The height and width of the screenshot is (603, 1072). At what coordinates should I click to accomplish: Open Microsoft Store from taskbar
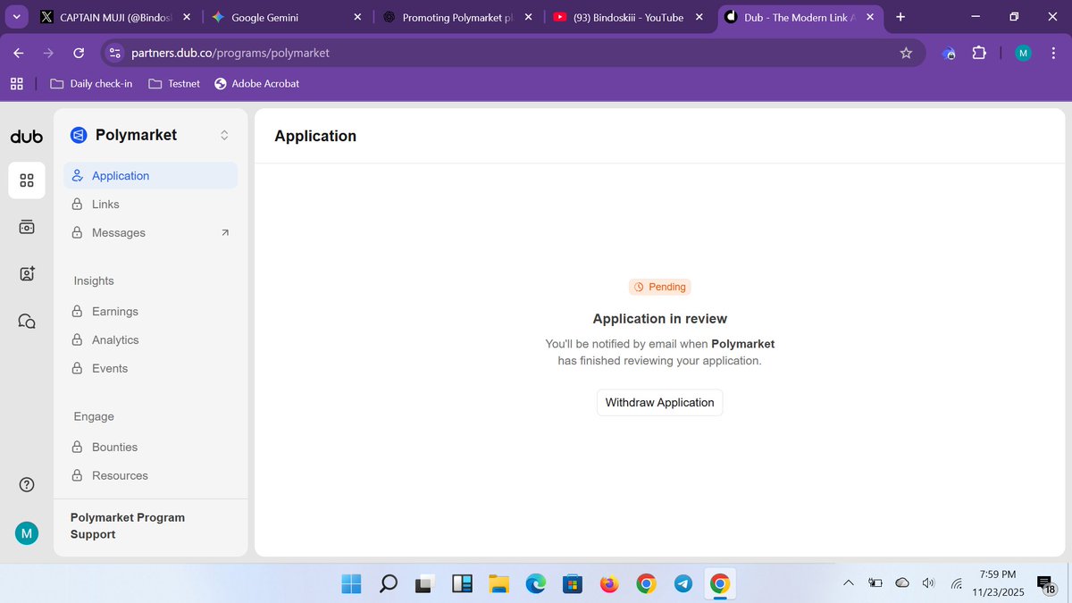[x=573, y=584]
